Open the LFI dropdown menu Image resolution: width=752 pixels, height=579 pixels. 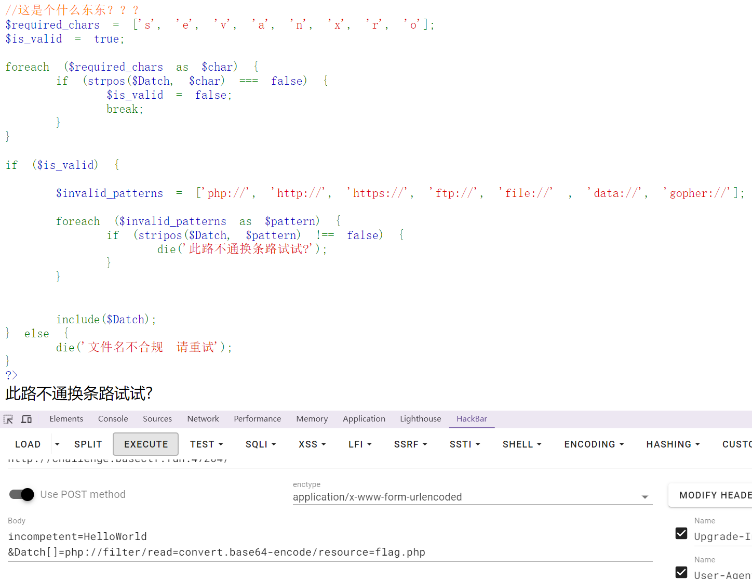360,444
